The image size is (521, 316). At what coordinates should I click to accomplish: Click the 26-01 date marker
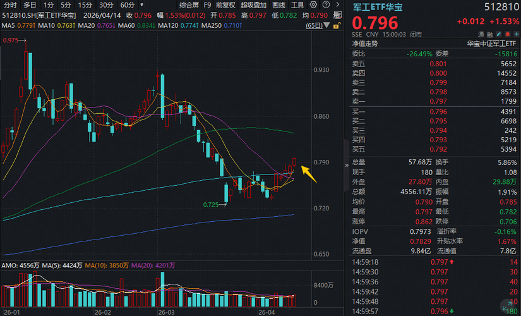pyautogui.click(x=12, y=312)
